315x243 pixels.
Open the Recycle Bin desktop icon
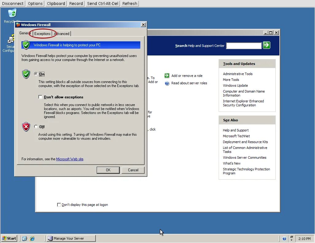pos(13,13)
